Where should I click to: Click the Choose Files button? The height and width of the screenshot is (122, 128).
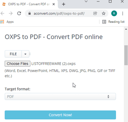tap(18, 64)
